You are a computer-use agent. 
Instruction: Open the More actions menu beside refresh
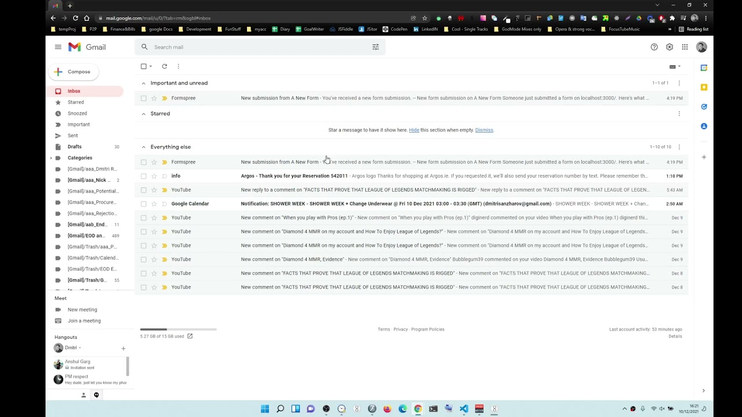179,66
